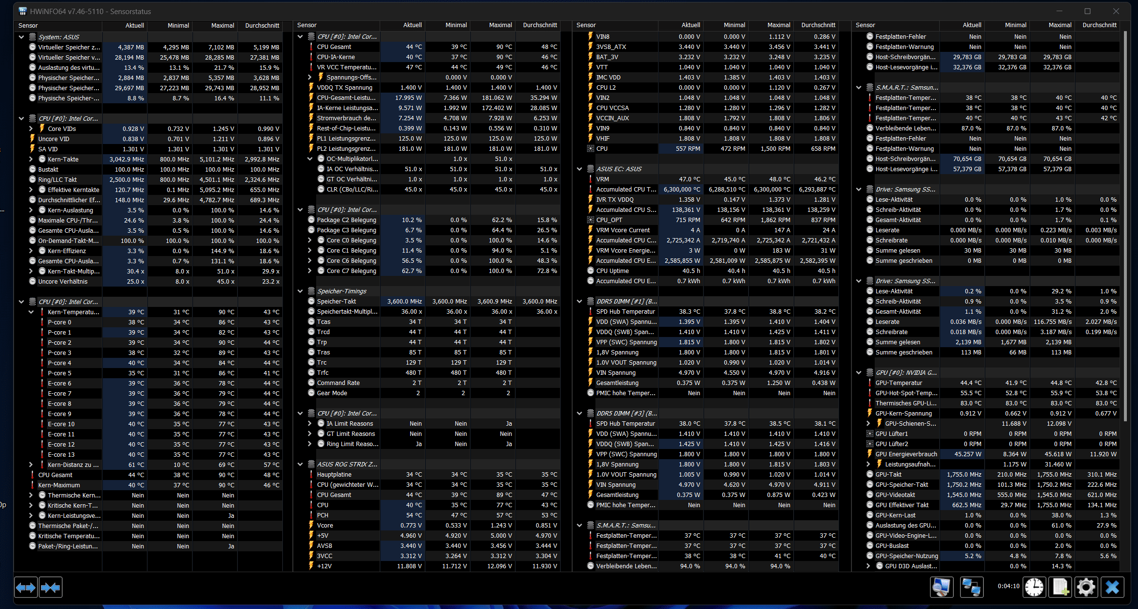Click the expand columns arrows button
Image resolution: width=1138 pixels, height=609 pixels.
point(26,588)
